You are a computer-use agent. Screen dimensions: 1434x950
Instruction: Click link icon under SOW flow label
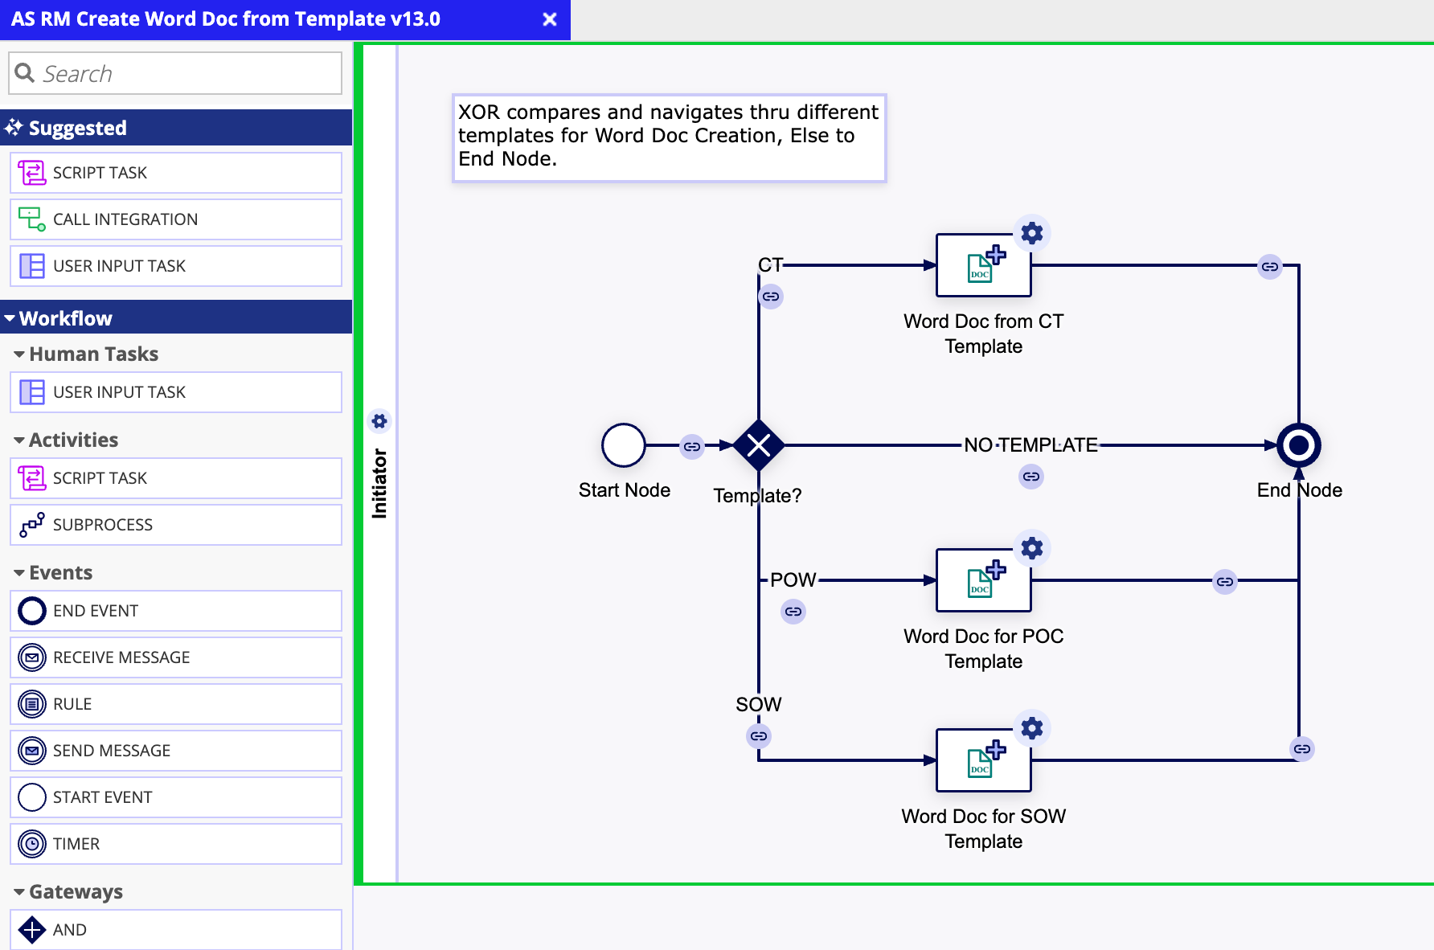point(759,735)
